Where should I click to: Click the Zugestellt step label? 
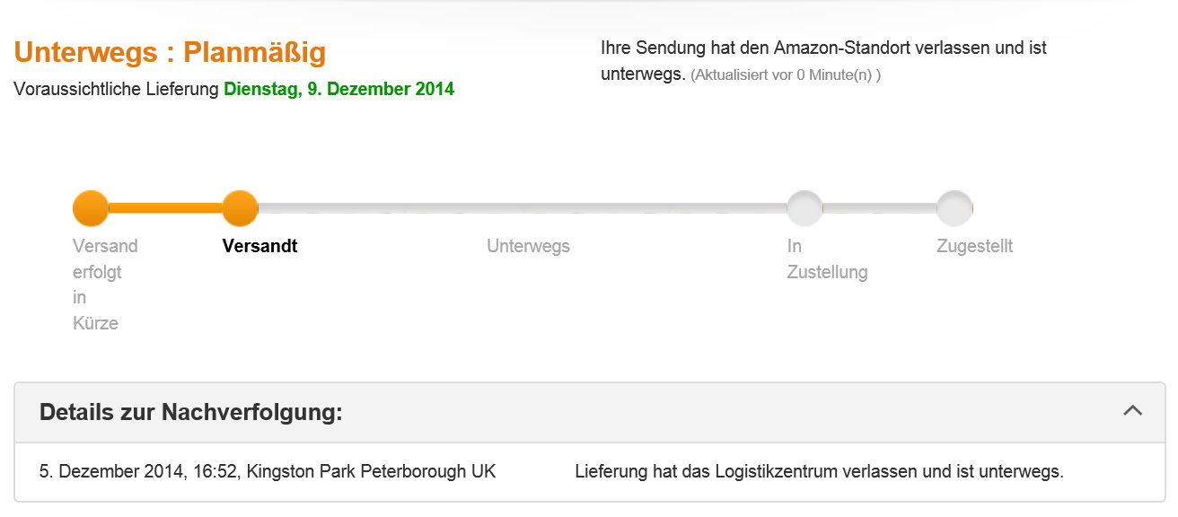coord(974,246)
